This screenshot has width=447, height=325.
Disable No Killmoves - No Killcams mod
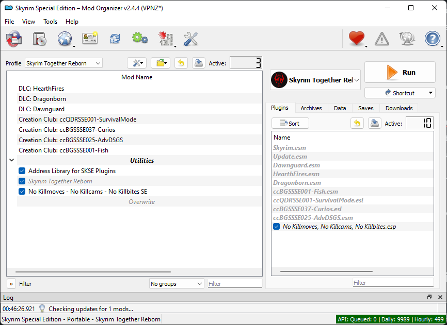(22, 192)
